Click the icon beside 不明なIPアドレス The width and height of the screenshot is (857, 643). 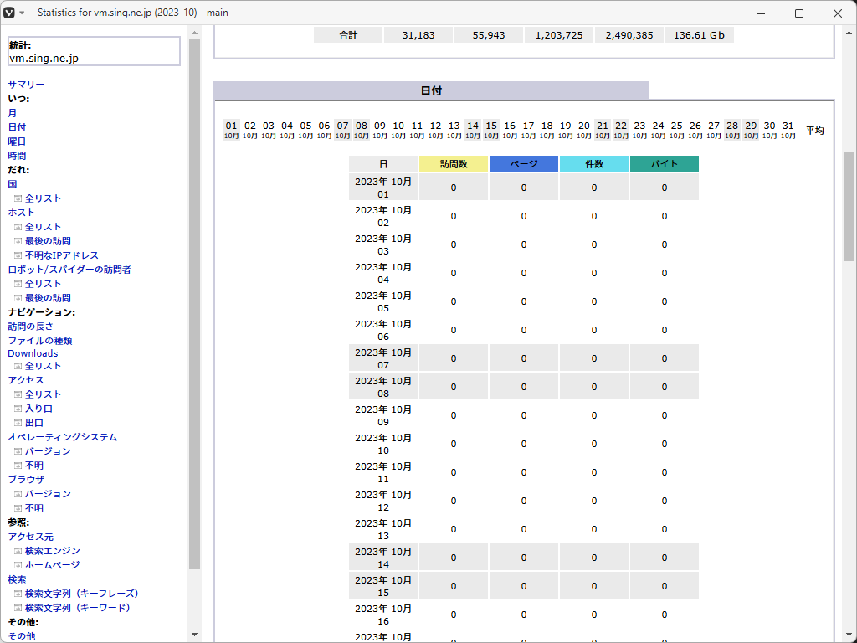(x=18, y=255)
